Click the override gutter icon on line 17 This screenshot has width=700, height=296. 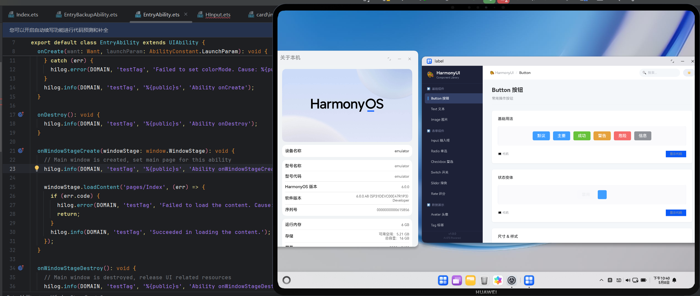click(x=21, y=114)
